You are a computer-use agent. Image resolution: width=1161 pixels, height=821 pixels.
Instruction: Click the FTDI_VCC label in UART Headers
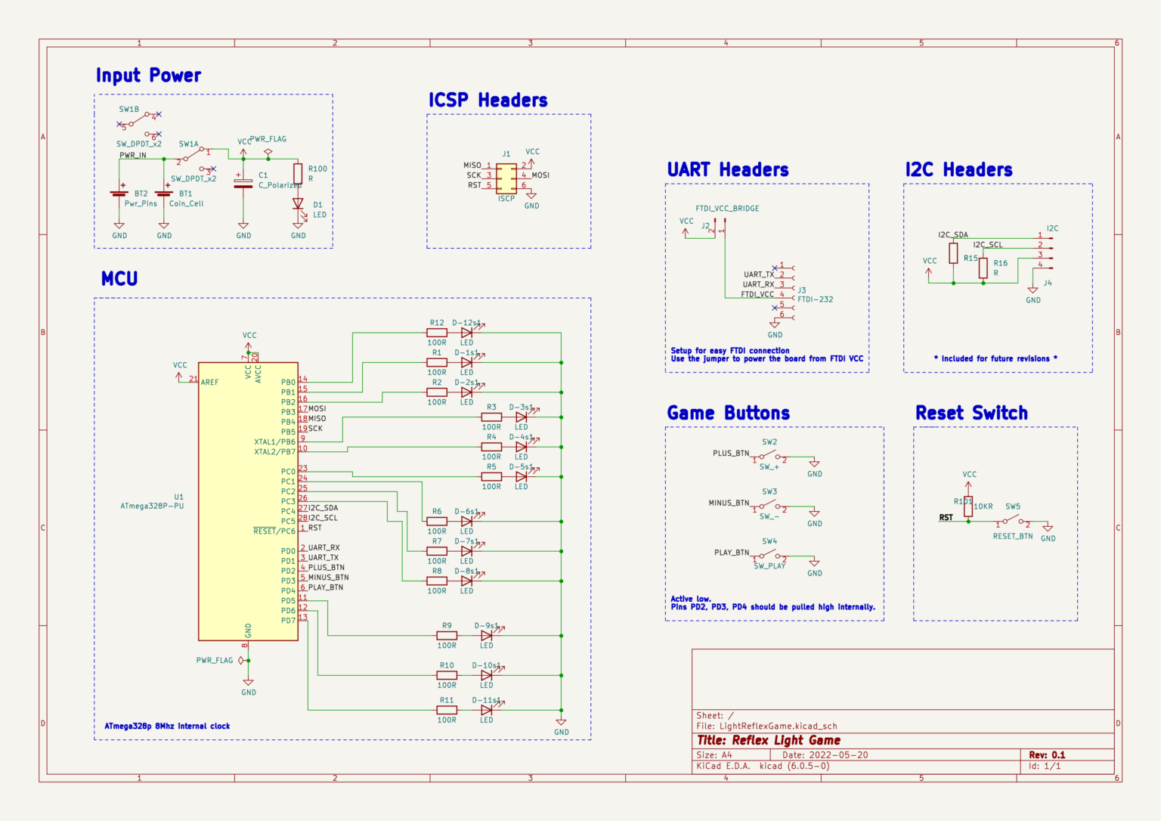(757, 295)
